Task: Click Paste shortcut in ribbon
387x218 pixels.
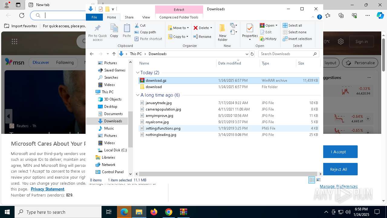Action: 148,39
